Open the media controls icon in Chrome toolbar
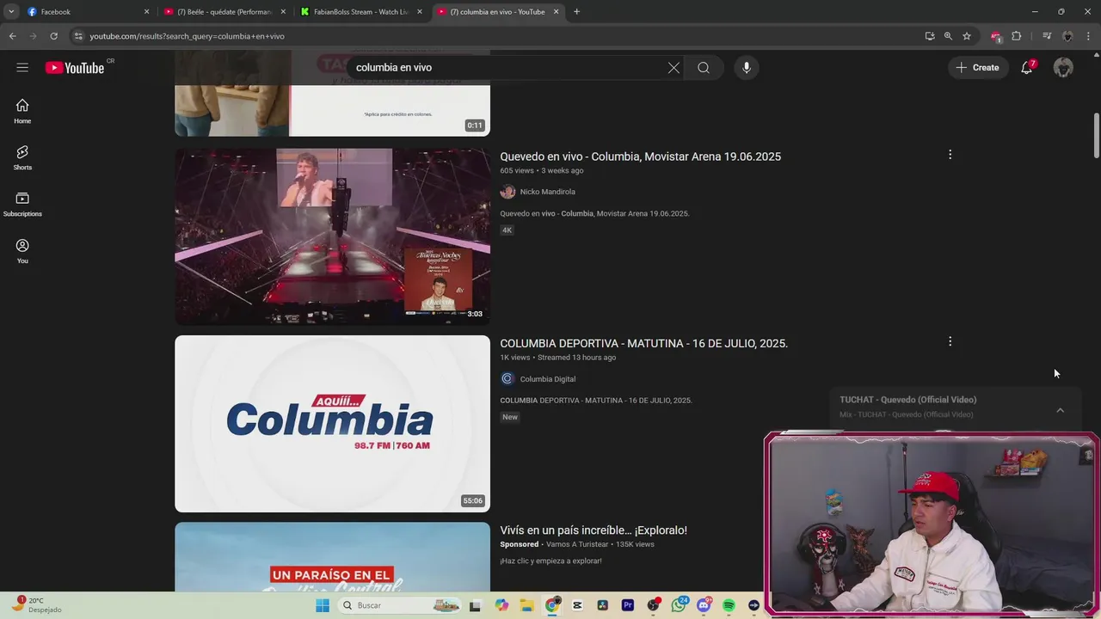 tap(1047, 36)
